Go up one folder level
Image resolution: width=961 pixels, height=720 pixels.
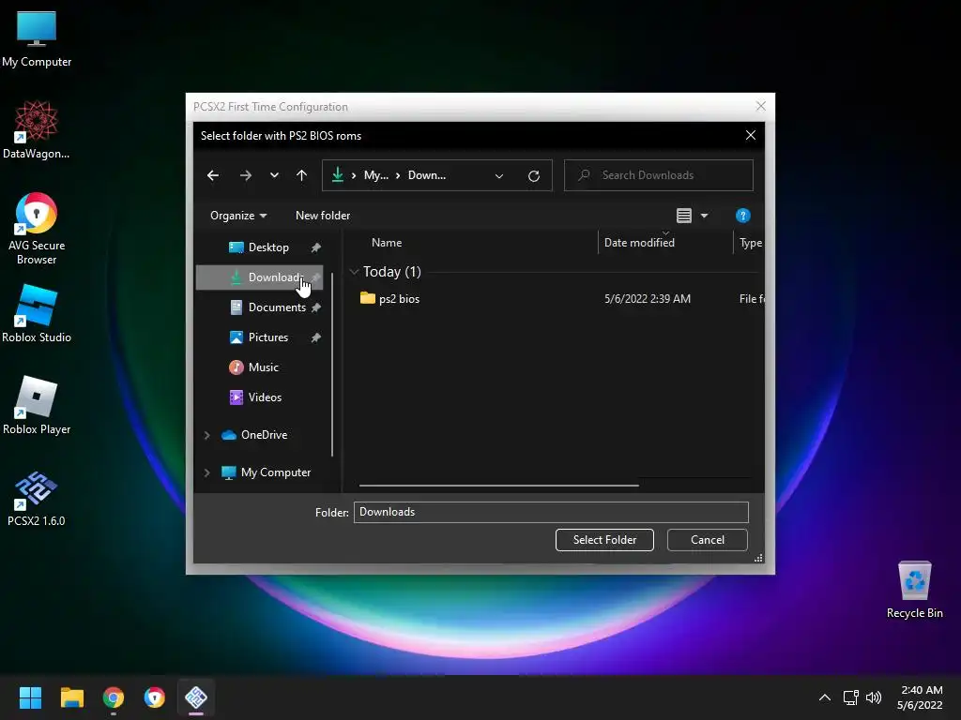301,175
